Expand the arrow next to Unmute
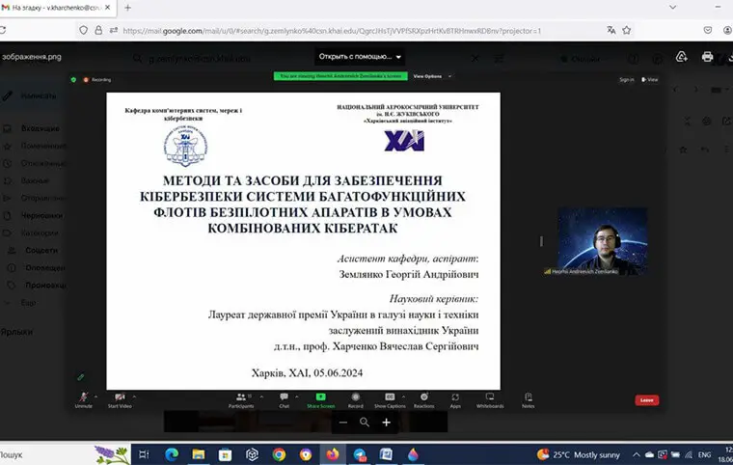Viewport: 733px width, 465px height. click(x=95, y=397)
